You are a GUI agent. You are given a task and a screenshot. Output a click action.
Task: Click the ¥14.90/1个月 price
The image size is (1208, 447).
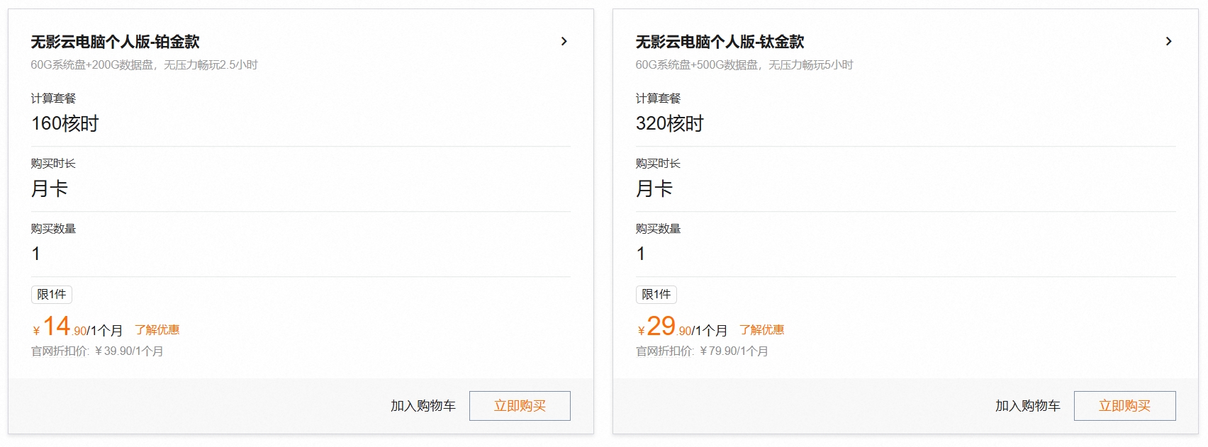pyautogui.click(x=77, y=327)
